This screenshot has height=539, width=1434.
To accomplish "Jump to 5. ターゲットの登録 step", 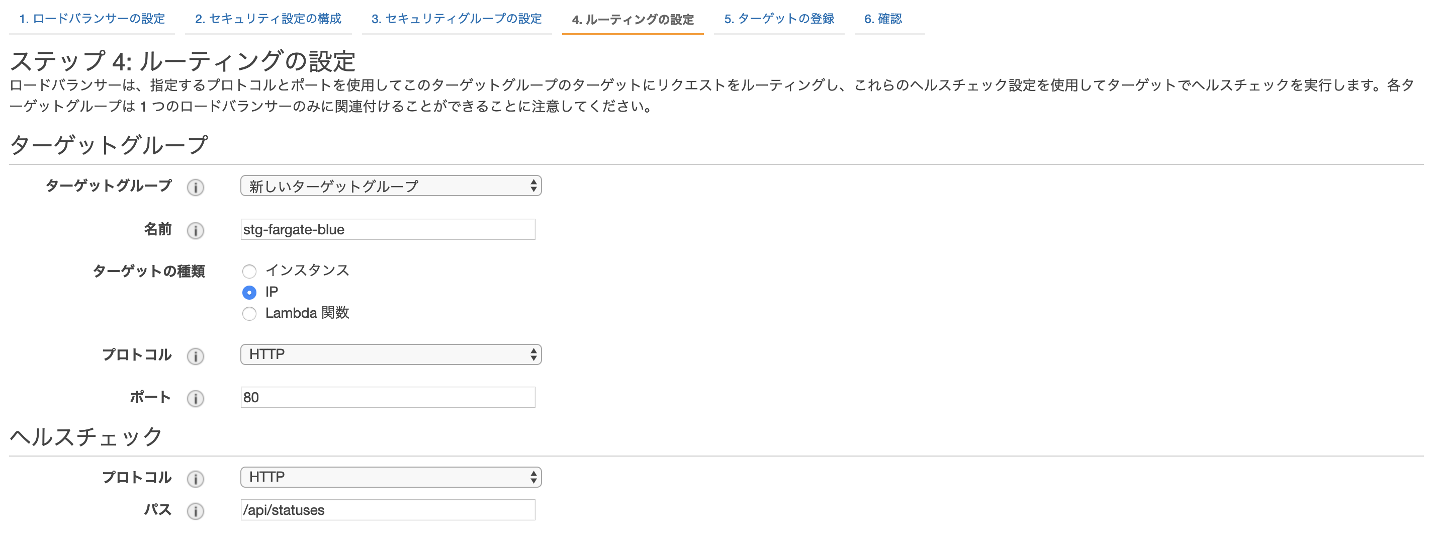I will click(779, 19).
